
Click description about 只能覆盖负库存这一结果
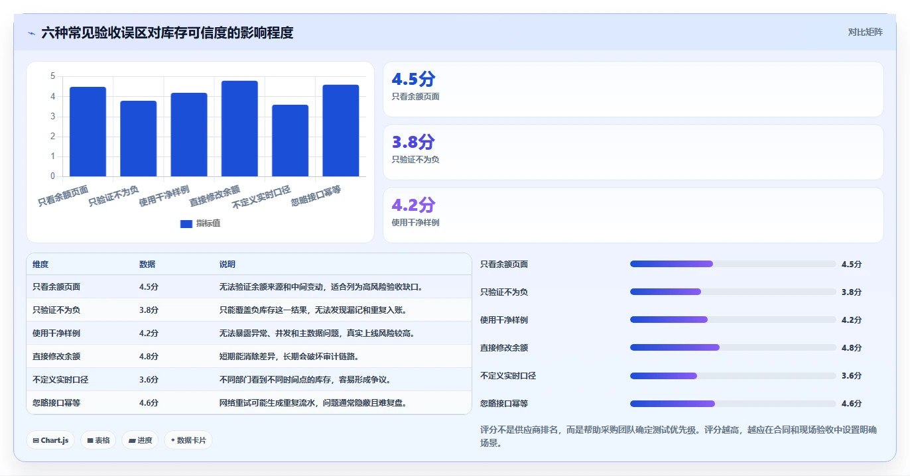click(313, 310)
